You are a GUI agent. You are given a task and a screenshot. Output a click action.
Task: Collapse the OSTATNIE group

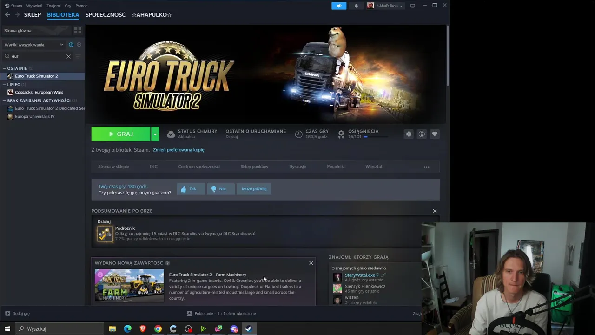(5, 68)
